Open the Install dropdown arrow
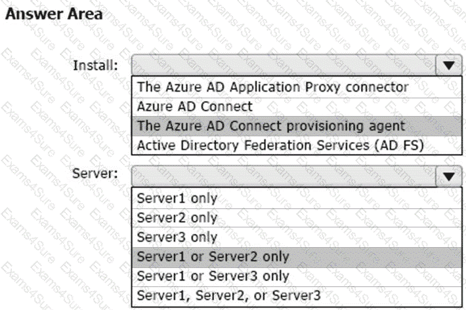466x310 pixels. [x=448, y=66]
